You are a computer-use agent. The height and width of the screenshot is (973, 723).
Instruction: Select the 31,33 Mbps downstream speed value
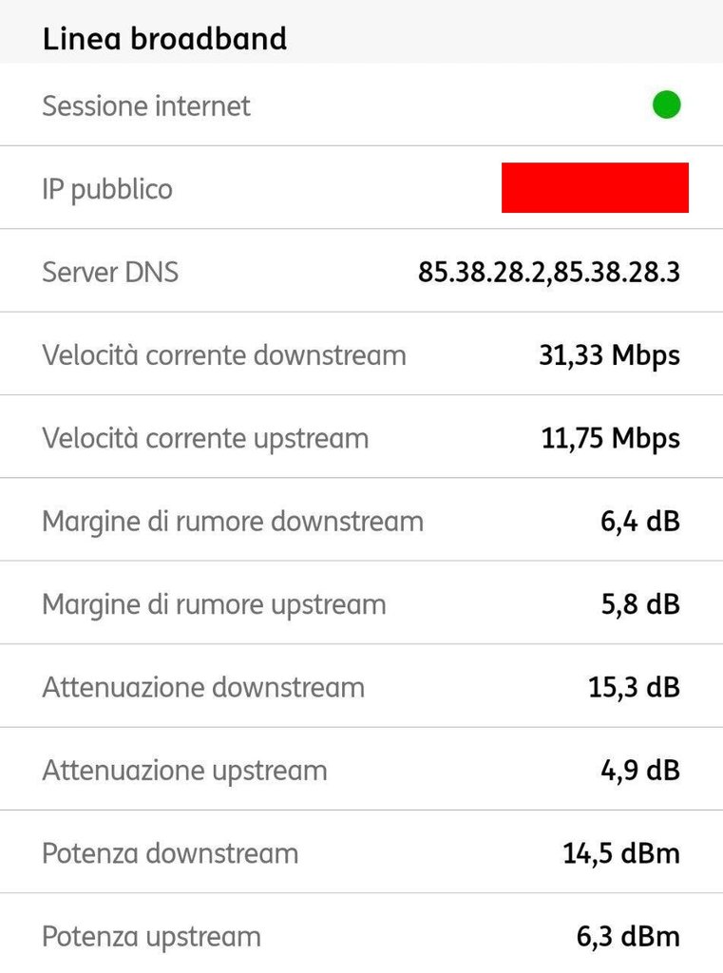[609, 355]
